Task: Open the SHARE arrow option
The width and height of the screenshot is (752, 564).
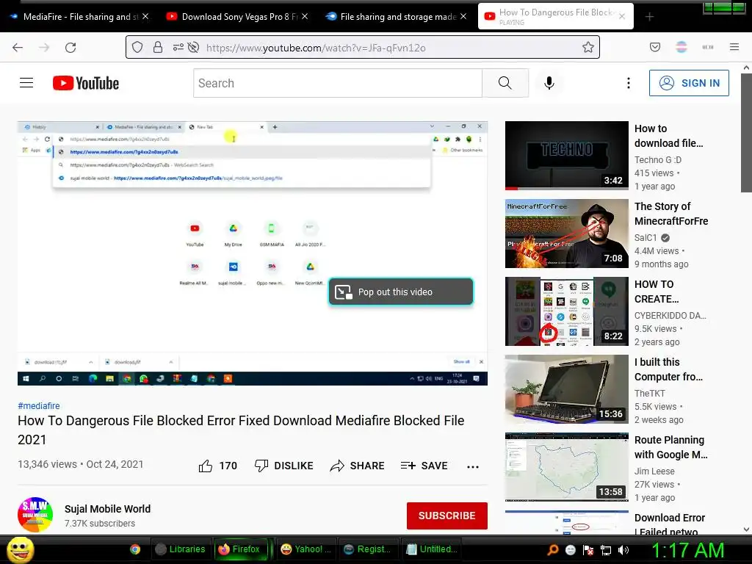Action: click(358, 466)
